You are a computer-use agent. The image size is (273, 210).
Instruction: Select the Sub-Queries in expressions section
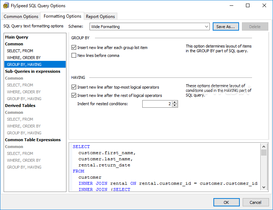click(32, 71)
